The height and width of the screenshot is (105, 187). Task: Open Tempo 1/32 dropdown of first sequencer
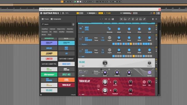click(103, 40)
